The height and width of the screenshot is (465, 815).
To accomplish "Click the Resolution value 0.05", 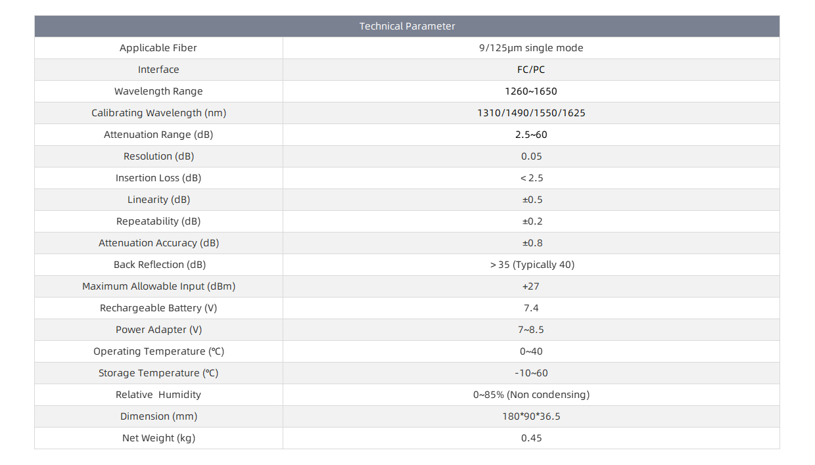I will [x=531, y=156].
